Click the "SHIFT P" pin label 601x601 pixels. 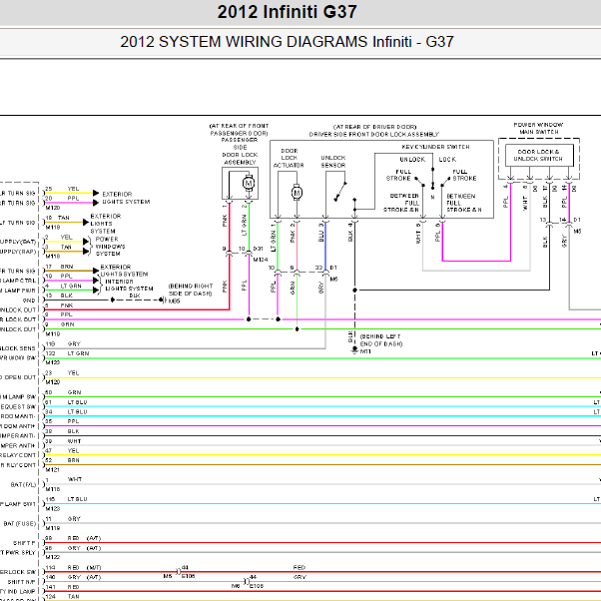tap(24, 543)
